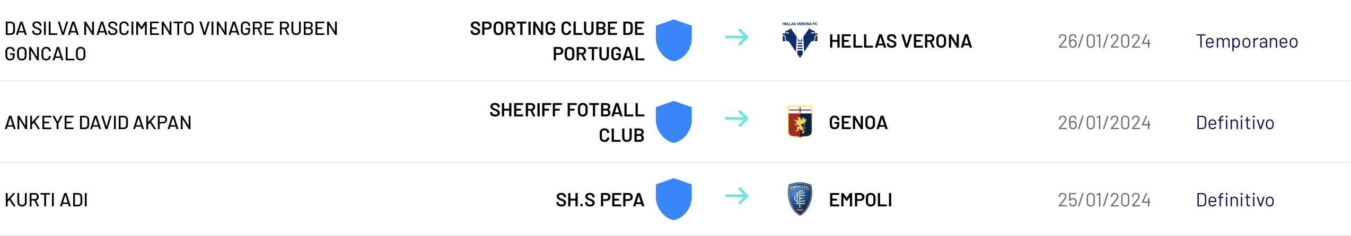The height and width of the screenshot is (236, 1351).
Task: Open the GENOA team name
Action: 858,123
